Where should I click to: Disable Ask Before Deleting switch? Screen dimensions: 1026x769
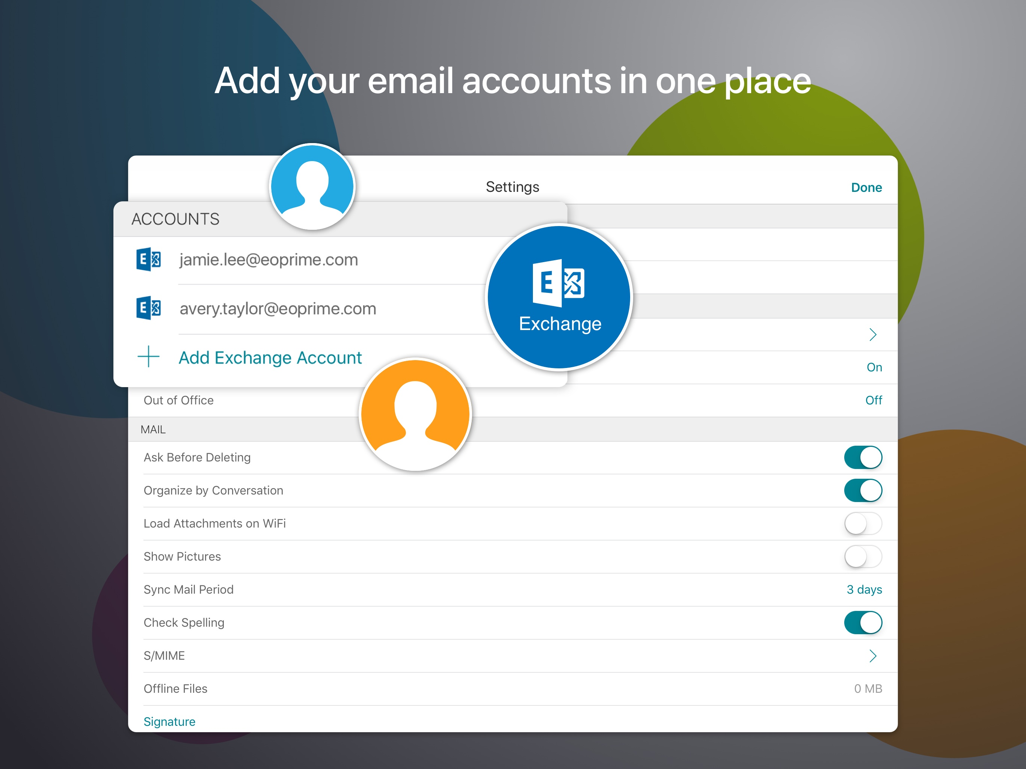click(862, 457)
